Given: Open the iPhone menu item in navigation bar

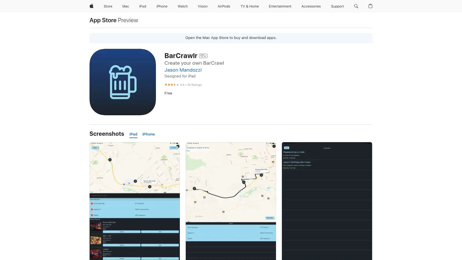Looking at the screenshot, I should 162,6.
